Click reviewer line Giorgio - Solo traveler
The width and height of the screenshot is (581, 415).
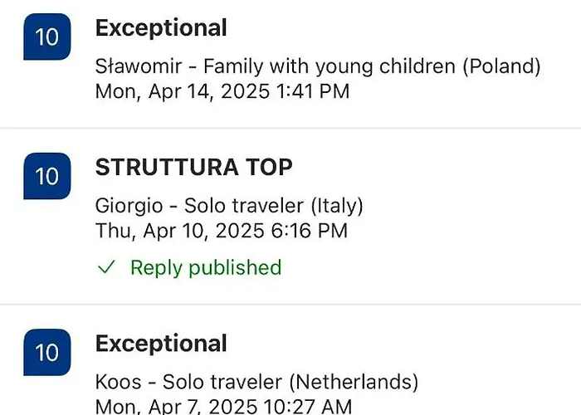pyautogui.click(x=229, y=205)
